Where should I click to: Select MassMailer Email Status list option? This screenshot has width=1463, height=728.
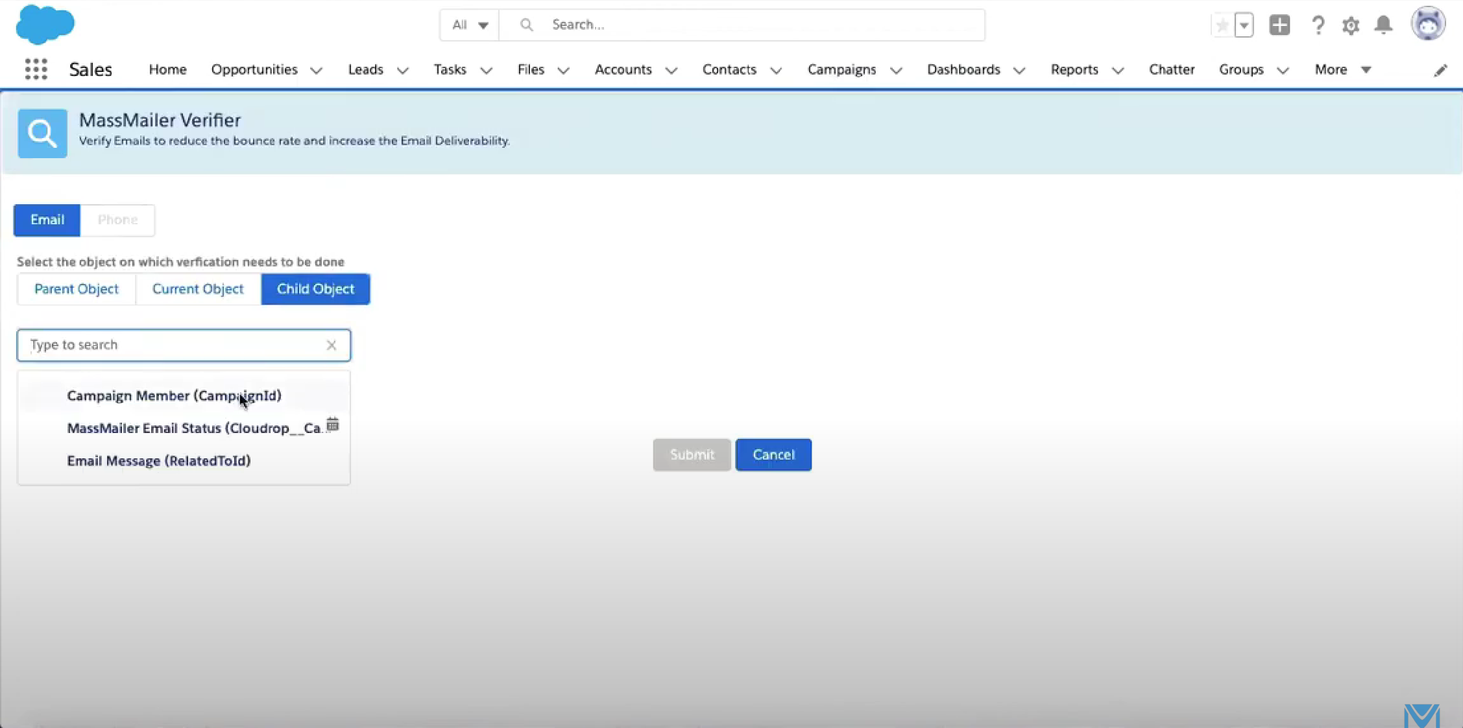[184, 428]
